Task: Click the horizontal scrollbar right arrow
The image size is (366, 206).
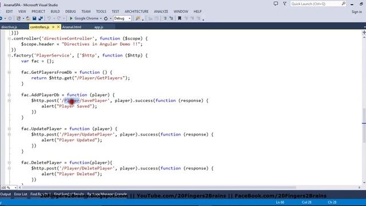Action: [359, 187]
